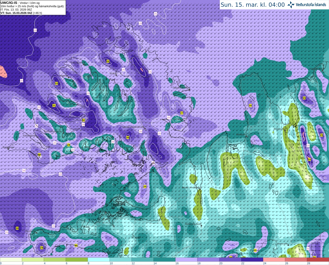Click the yellow 25 gust value north of Stykkishólmur
Viewport: 329px width, 265px height.
coord(145,186)
